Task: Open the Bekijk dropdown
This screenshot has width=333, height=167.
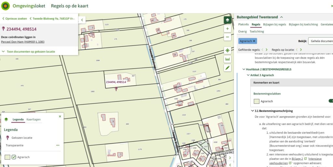Action: [x=321, y=41]
